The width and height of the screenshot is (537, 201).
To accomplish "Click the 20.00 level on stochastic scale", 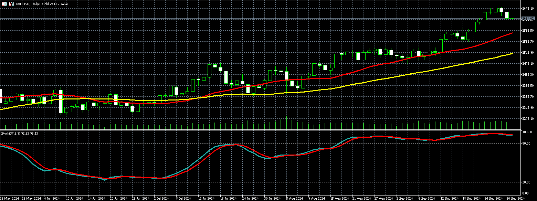I will (527, 182).
